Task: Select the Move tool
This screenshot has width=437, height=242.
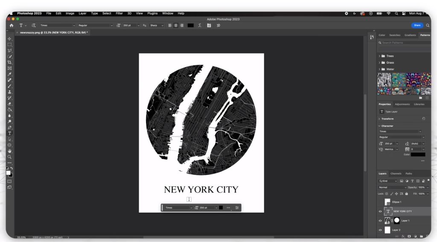Action: (9, 39)
